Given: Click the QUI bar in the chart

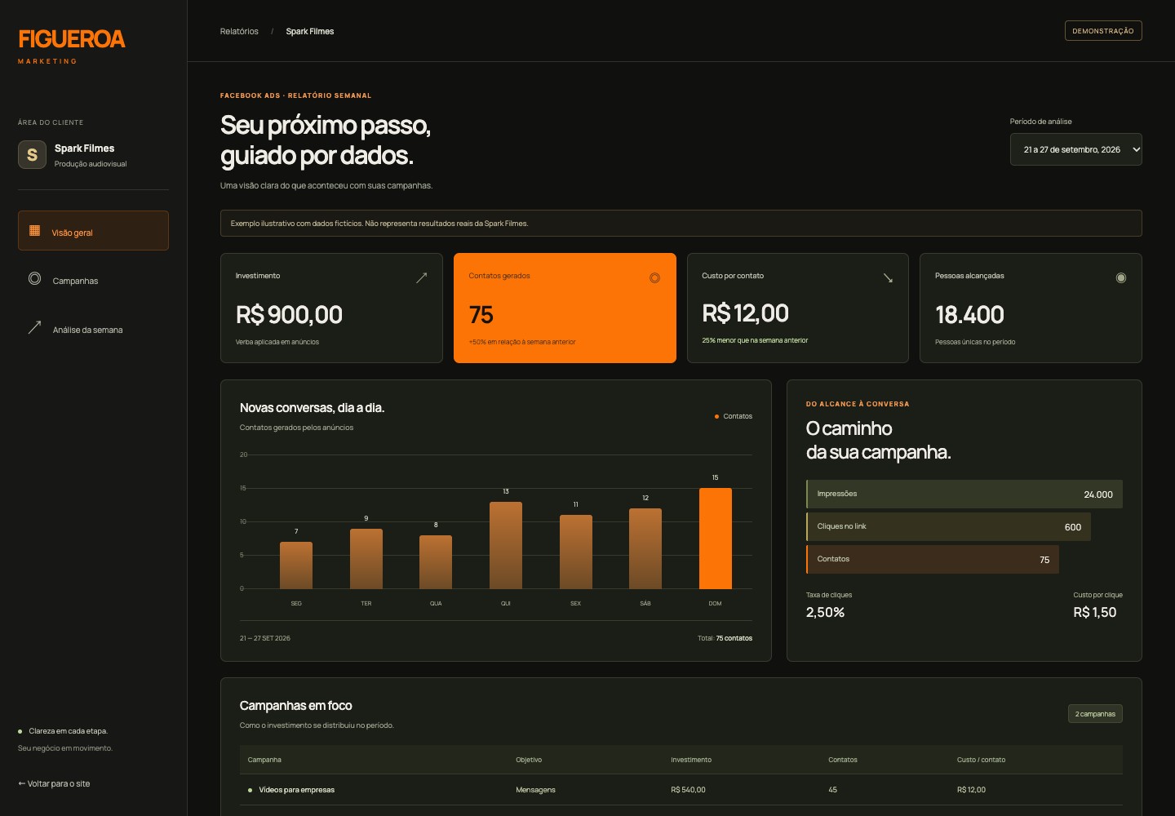Looking at the screenshot, I should [x=506, y=545].
